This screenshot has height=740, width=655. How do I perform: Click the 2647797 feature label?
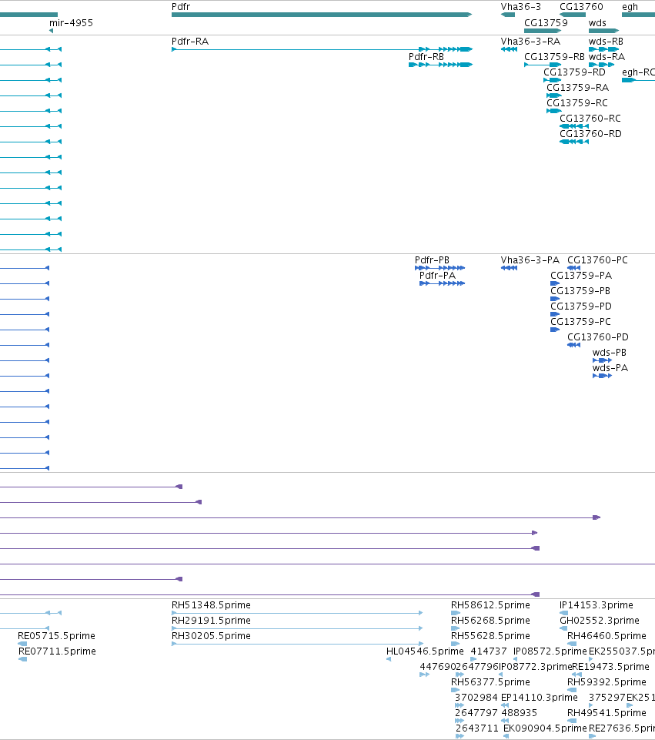[x=476, y=713]
